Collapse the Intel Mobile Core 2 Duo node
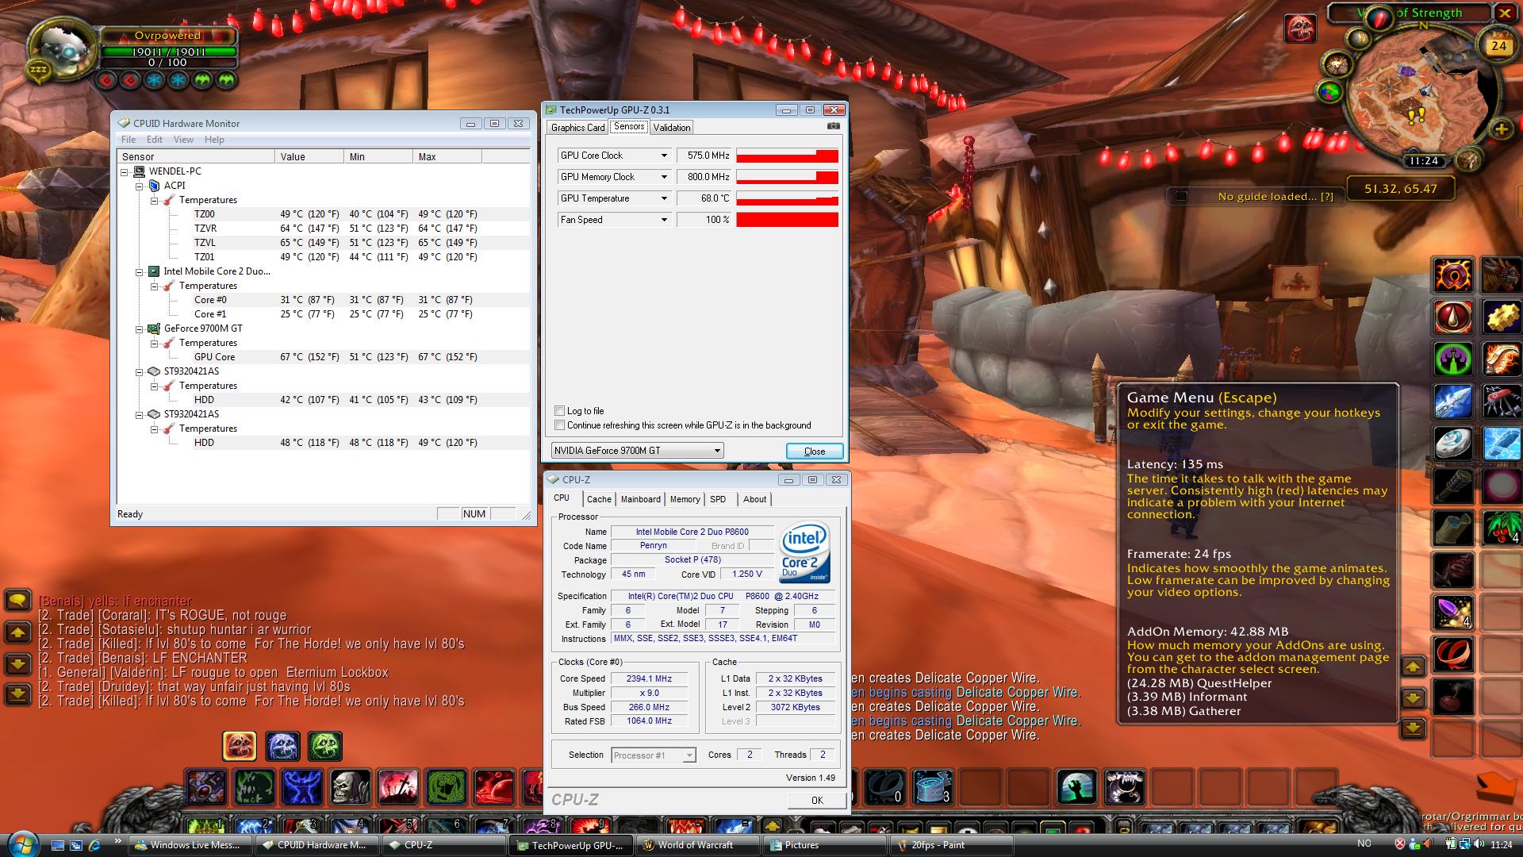1523x857 pixels. pos(140,271)
